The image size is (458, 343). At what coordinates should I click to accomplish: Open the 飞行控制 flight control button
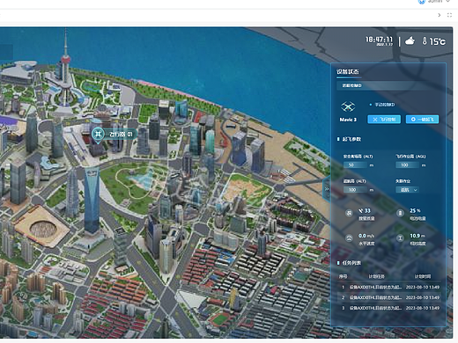[x=384, y=120]
